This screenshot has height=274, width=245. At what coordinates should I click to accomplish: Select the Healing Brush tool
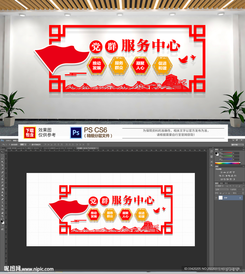[2, 172]
